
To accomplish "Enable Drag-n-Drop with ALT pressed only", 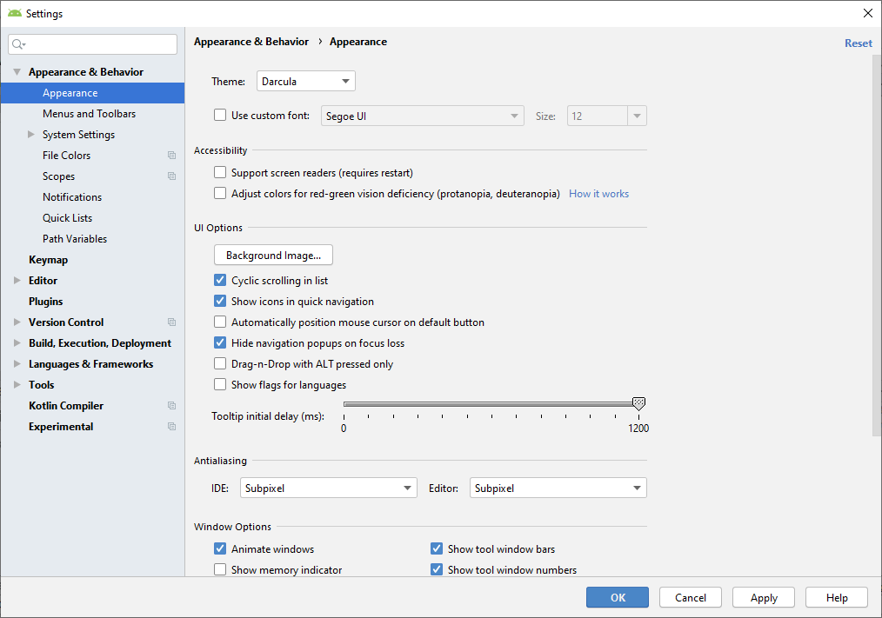I will pos(220,364).
